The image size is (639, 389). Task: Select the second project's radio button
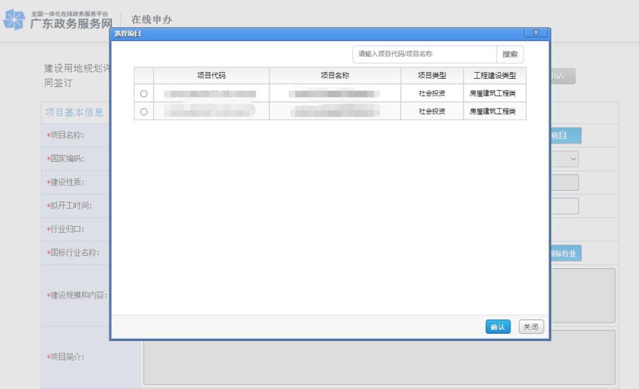point(144,111)
